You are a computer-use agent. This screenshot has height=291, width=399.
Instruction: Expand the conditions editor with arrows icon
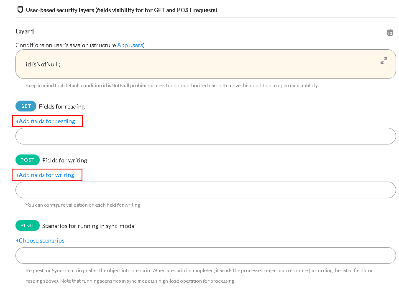384,61
